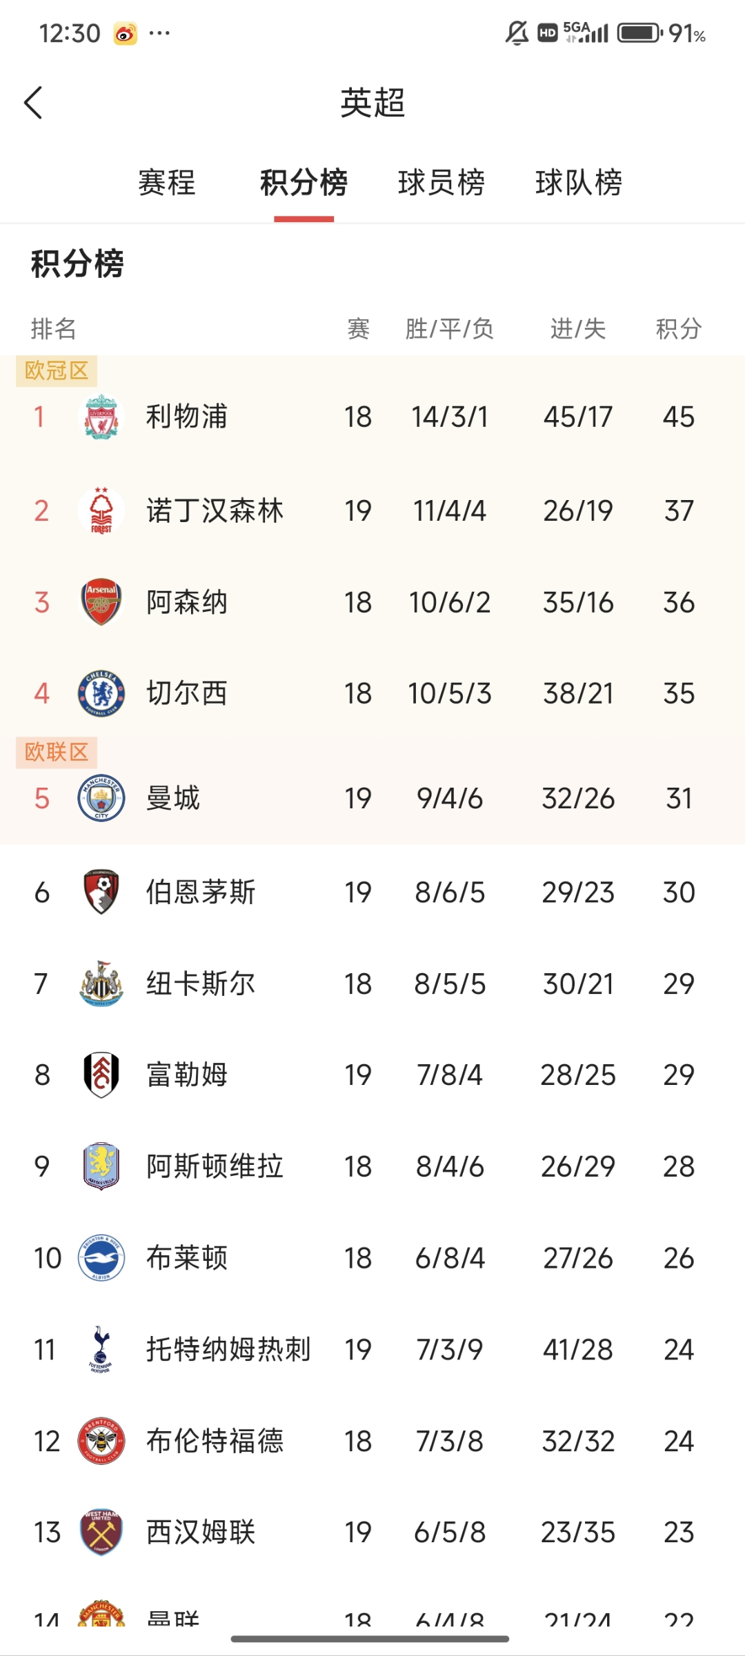Open 曼城 team details
Screen dimensions: 745x1656
coord(172,798)
